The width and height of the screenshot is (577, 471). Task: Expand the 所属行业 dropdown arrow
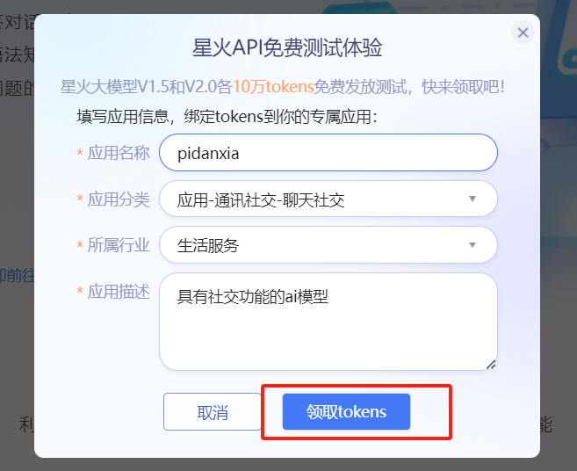[x=472, y=244]
